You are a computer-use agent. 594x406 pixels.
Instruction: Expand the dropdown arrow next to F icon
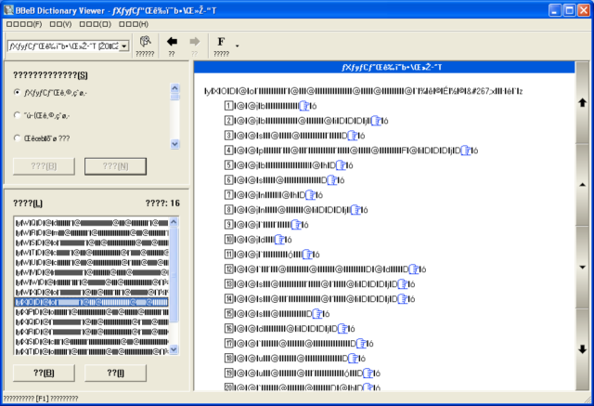[238, 46]
